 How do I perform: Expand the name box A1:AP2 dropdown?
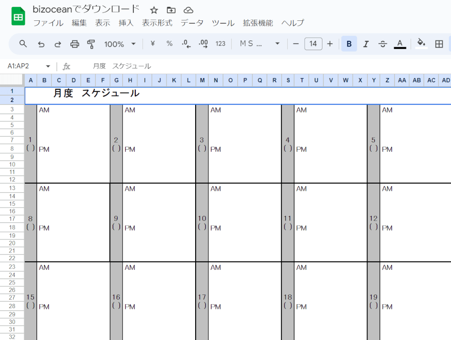coord(48,66)
